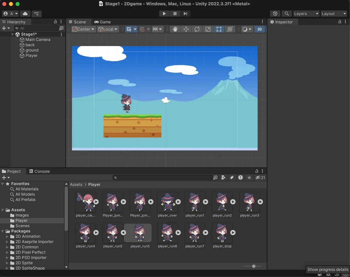The image size is (350, 277).
Task: Toggle hidden packages visibility (21)
Action: pyautogui.click(x=260, y=177)
